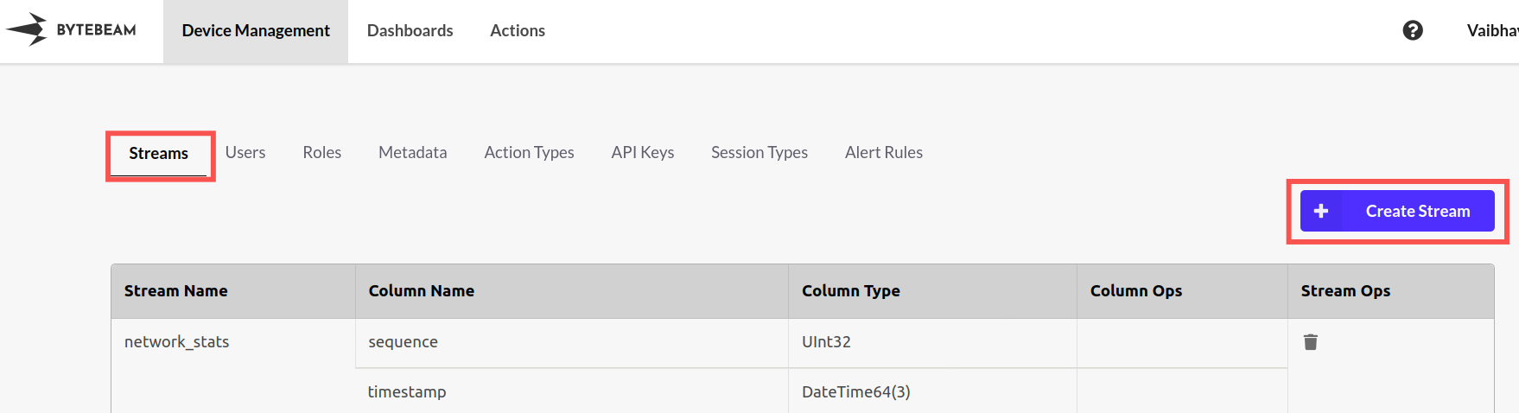Open the Alert Rules tab
1519x413 pixels.
click(x=884, y=153)
